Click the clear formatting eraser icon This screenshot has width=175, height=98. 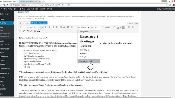pyautogui.click(x=24, y=31)
